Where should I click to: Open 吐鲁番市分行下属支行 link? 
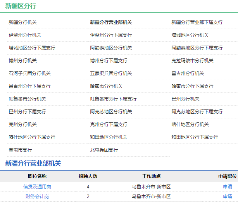[113, 99]
